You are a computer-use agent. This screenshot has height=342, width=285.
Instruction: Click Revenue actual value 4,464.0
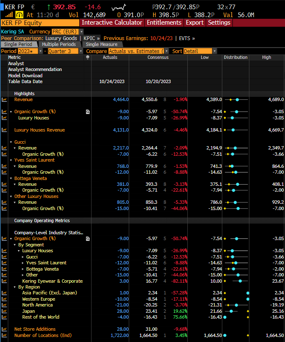pos(121,100)
